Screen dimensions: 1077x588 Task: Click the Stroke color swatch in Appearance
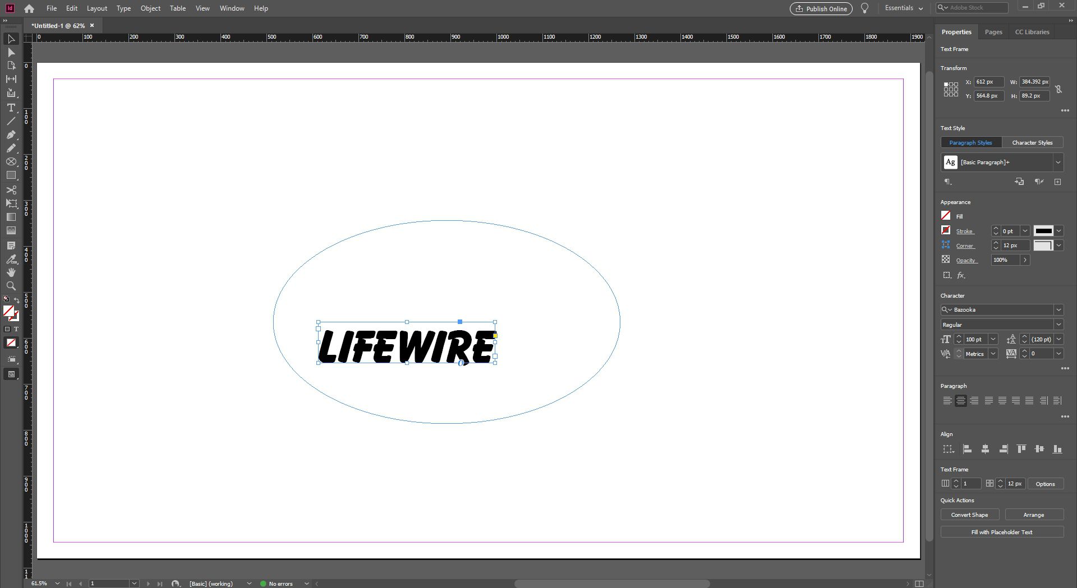pos(946,230)
